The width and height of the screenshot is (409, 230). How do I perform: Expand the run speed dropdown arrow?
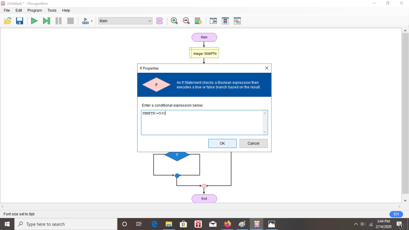92,21
